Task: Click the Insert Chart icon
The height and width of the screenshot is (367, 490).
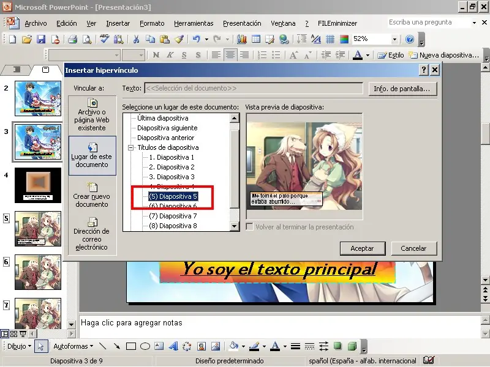Action: coord(242,39)
